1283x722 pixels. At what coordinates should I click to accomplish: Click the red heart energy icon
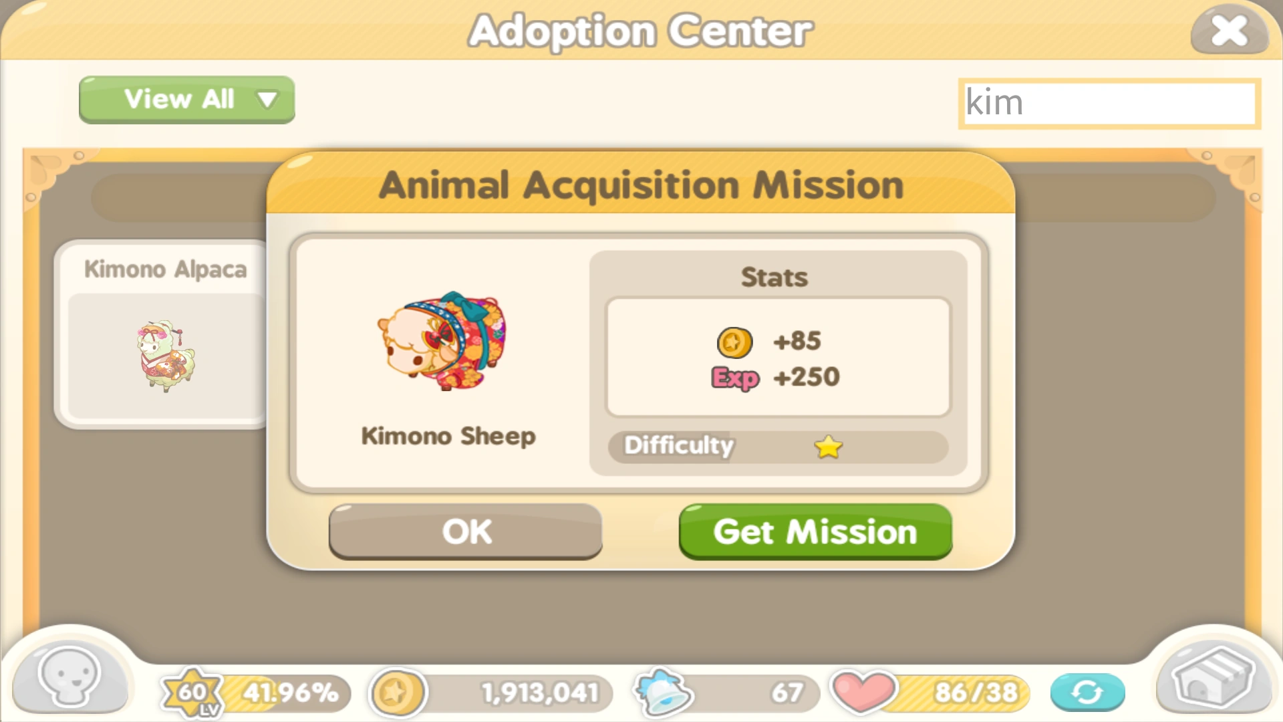[863, 692]
